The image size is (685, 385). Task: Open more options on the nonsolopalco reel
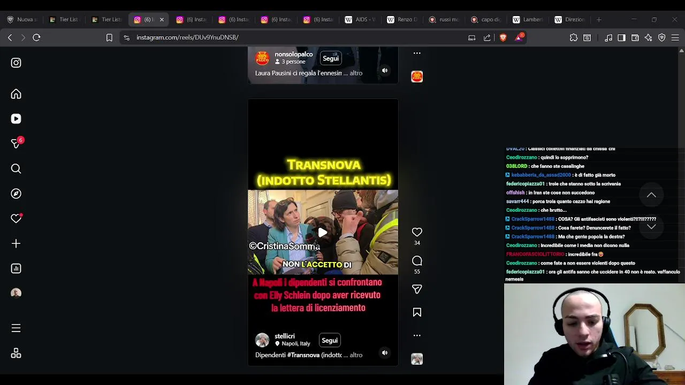click(x=417, y=53)
